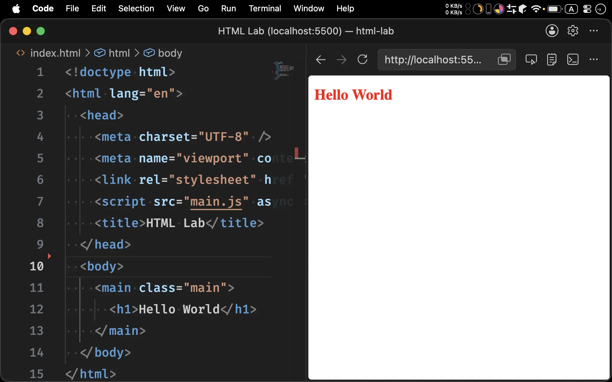Image resolution: width=612 pixels, height=382 pixels.
Task: Click the box-shaped menu bar icon
Action: (522, 9)
